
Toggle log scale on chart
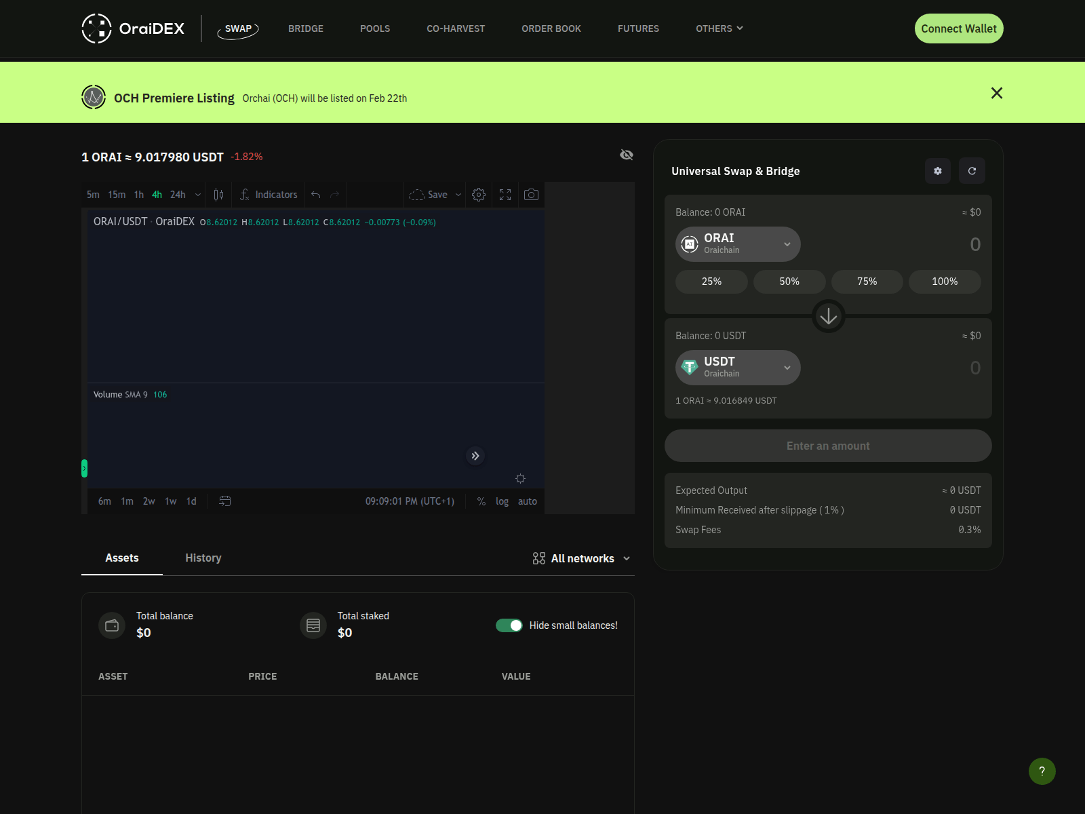coord(502,501)
